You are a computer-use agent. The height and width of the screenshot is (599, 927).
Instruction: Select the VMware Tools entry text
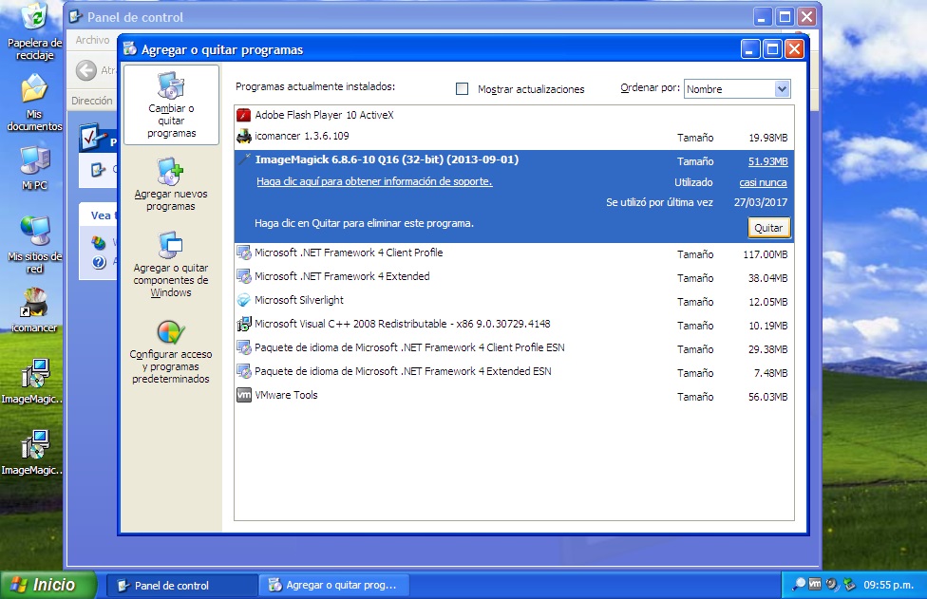(x=286, y=395)
